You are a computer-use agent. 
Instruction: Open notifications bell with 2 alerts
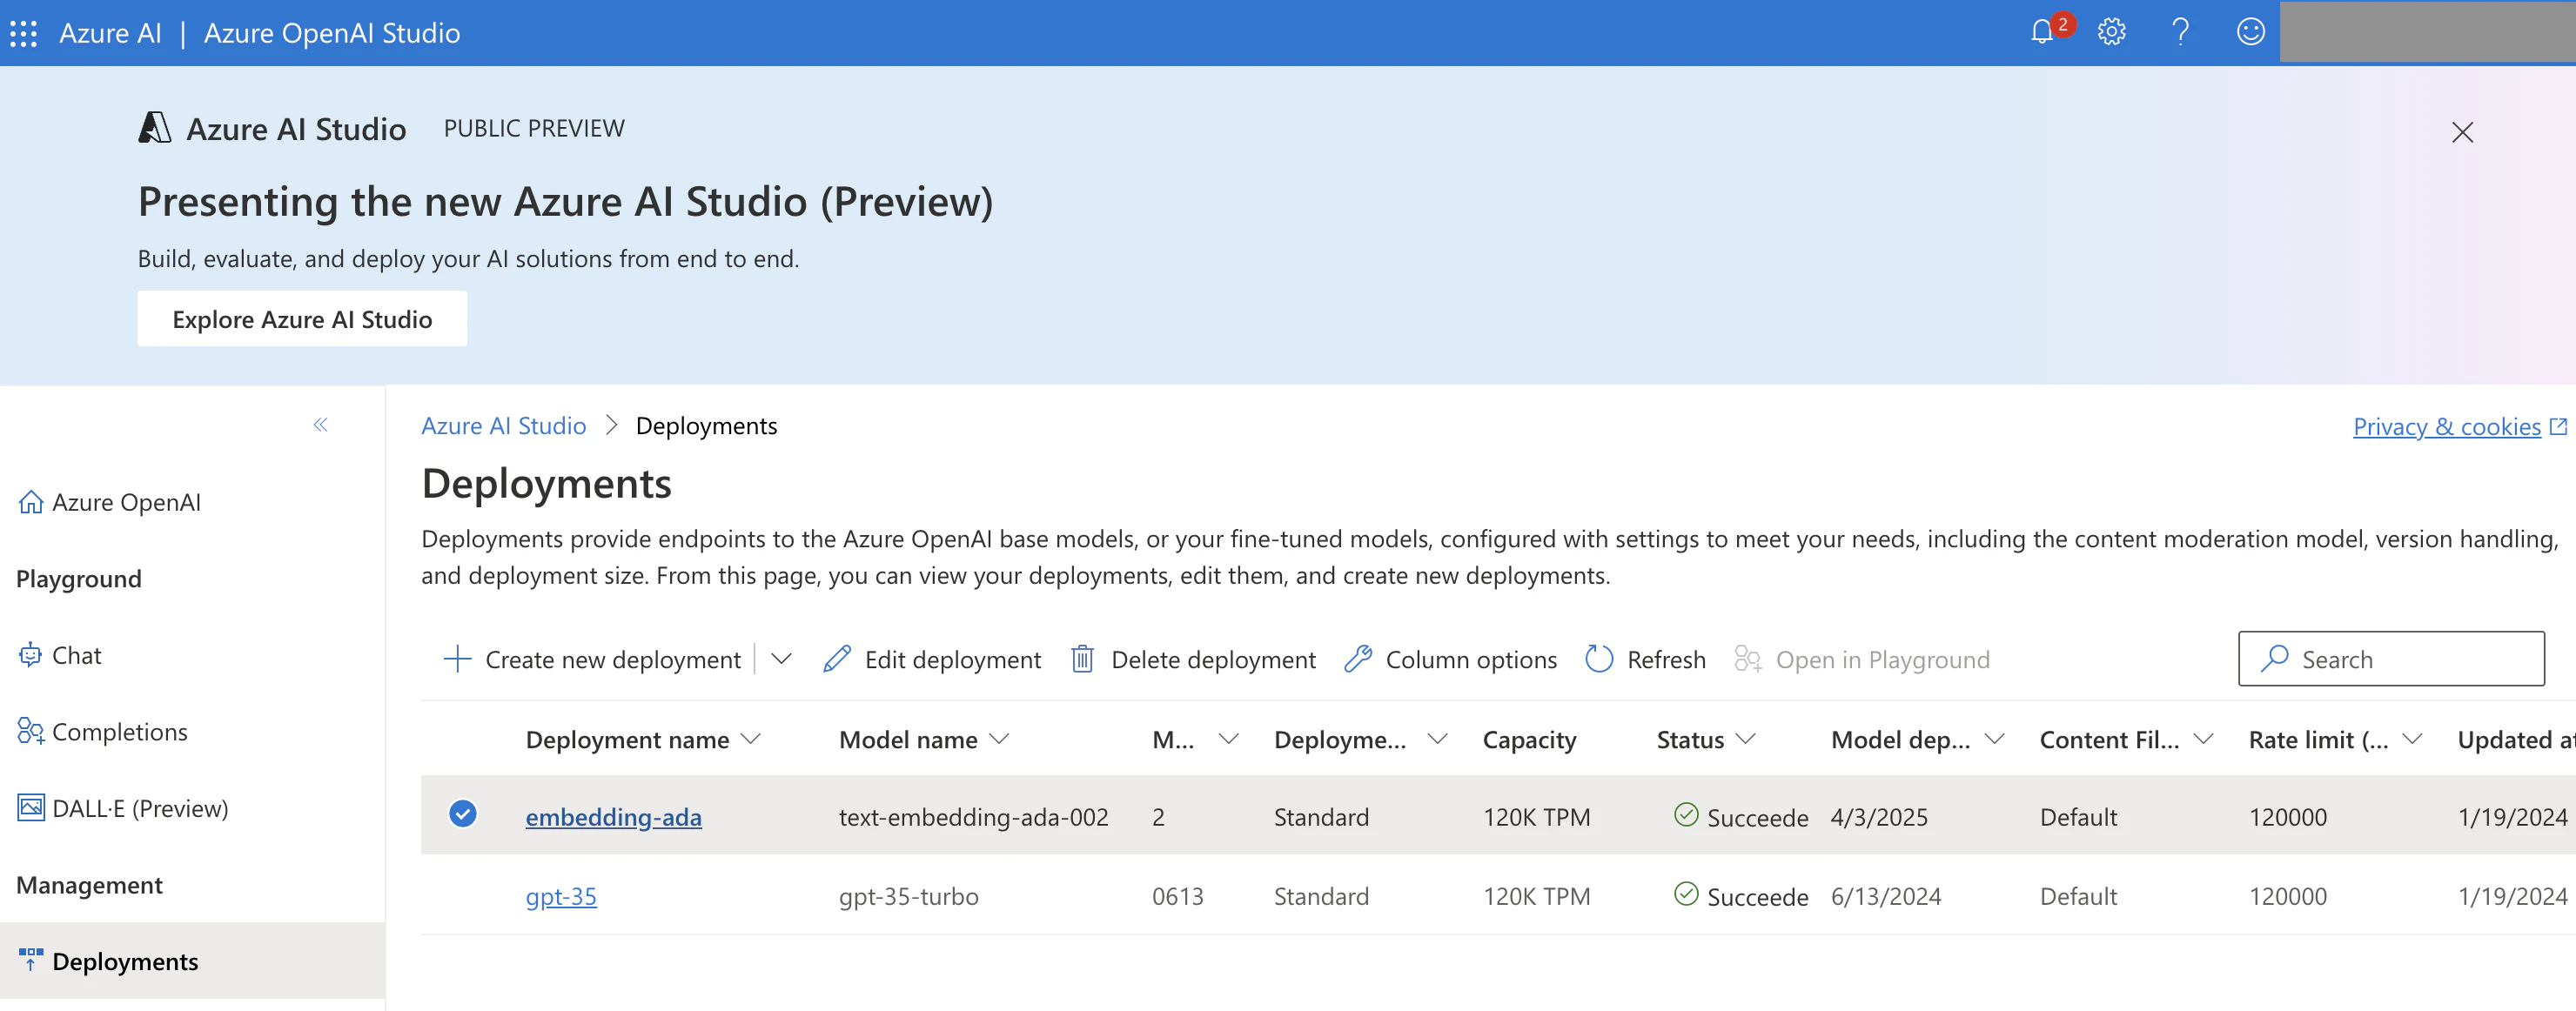click(2043, 32)
